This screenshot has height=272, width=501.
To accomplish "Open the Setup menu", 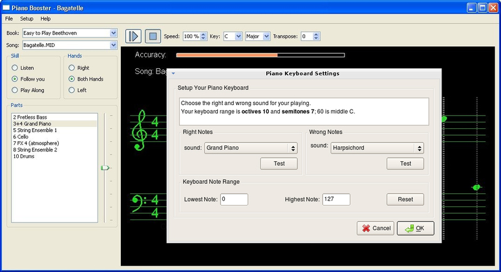I will click(27, 19).
